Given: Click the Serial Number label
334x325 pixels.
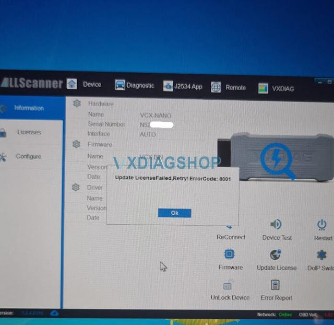Looking at the screenshot, I should [106, 124].
